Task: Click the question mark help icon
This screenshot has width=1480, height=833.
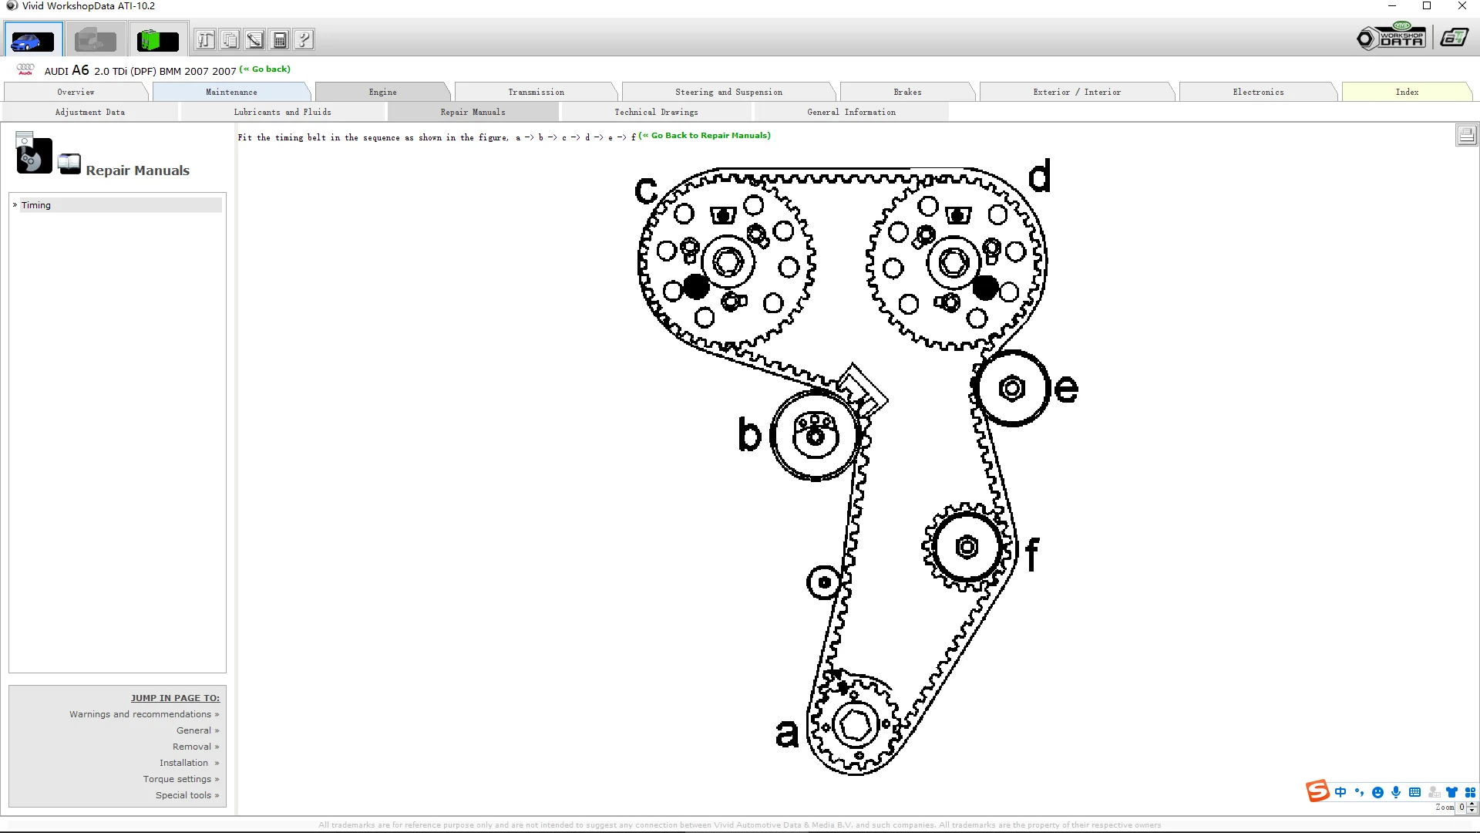Action: (x=304, y=40)
